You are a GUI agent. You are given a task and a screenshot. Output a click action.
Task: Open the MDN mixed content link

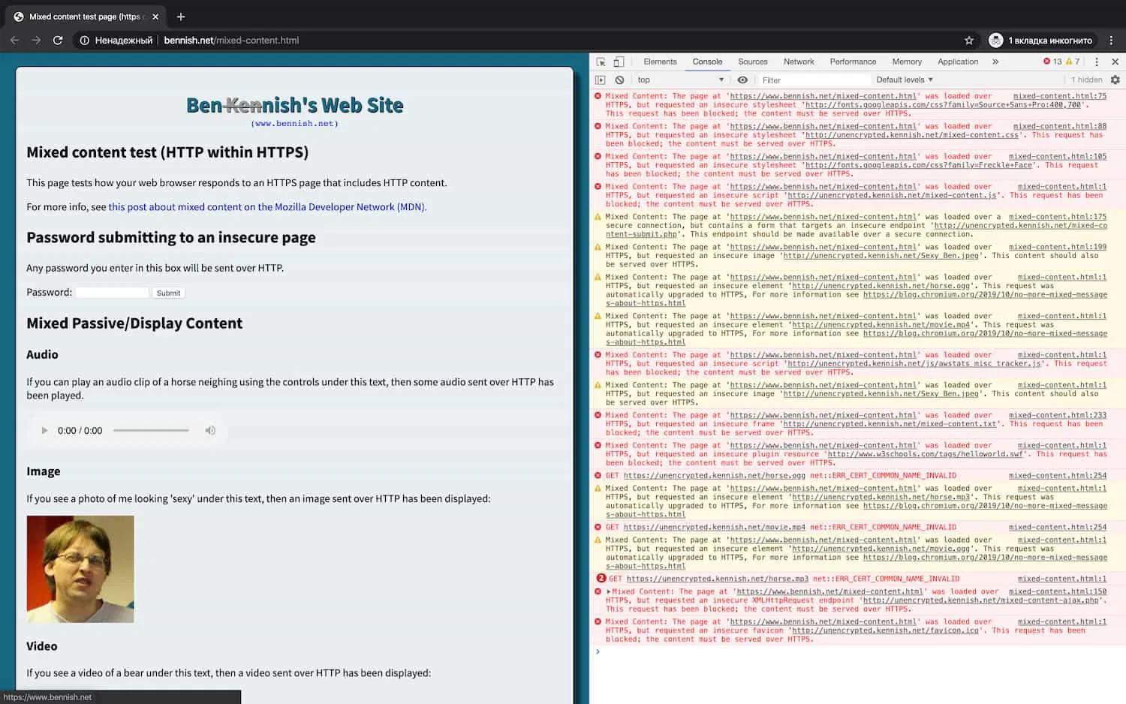pos(267,207)
